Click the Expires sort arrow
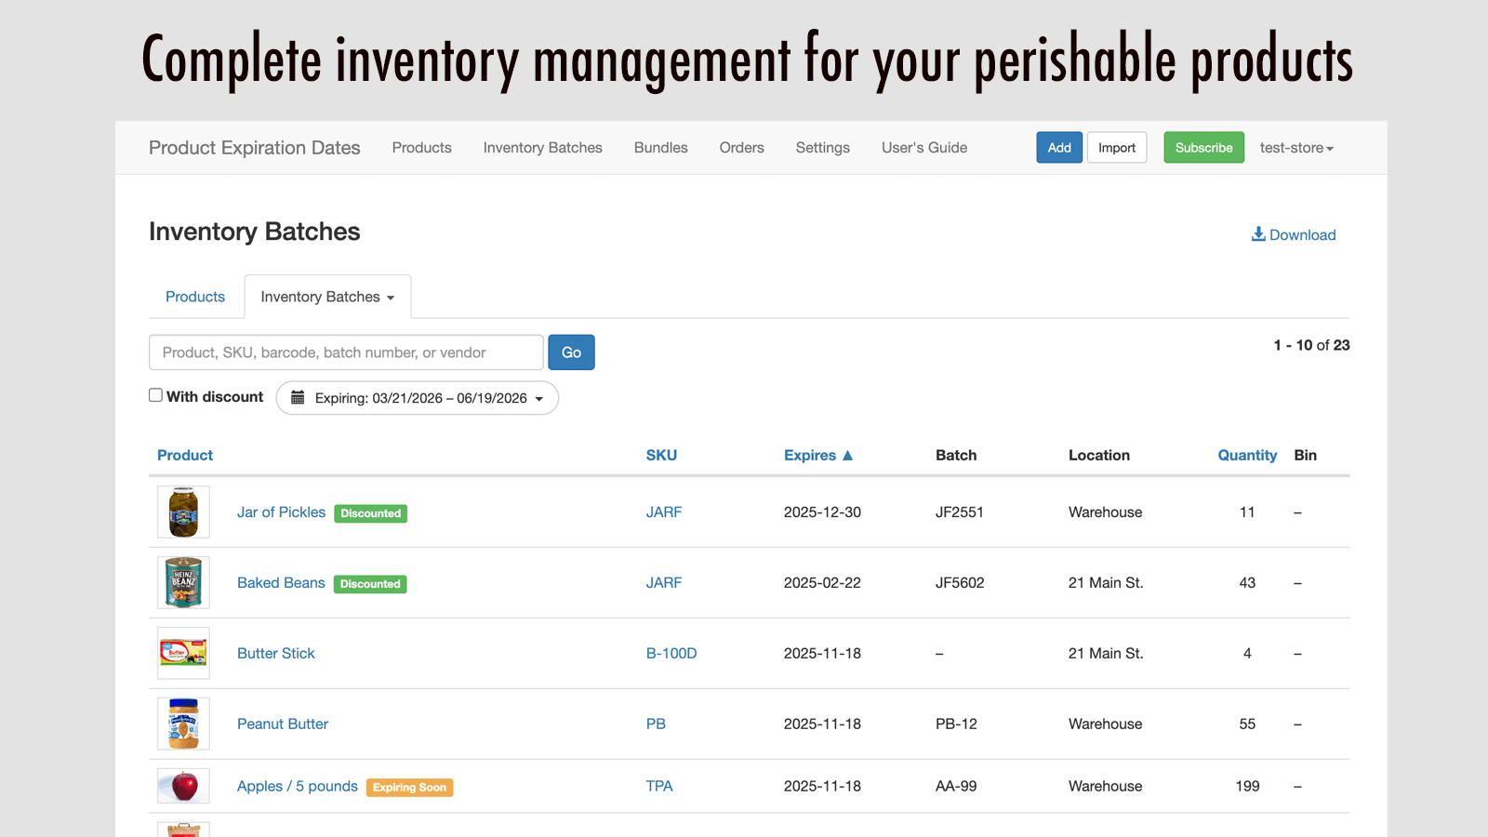 click(847, 455)
